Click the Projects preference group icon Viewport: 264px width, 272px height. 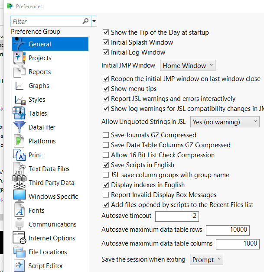(x=20, y=58)
